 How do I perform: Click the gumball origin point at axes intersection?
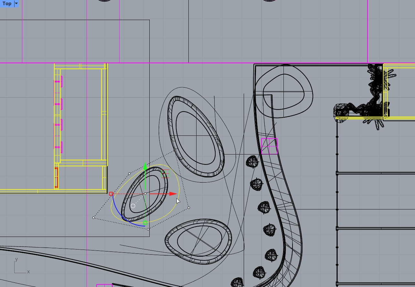tap(145, 194)
